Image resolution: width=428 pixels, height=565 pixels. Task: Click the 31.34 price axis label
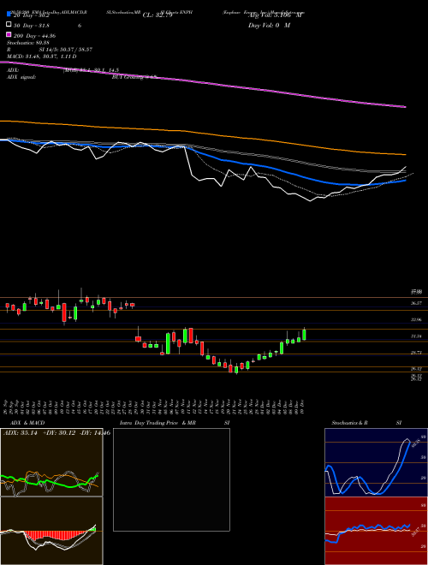point(417,336)
